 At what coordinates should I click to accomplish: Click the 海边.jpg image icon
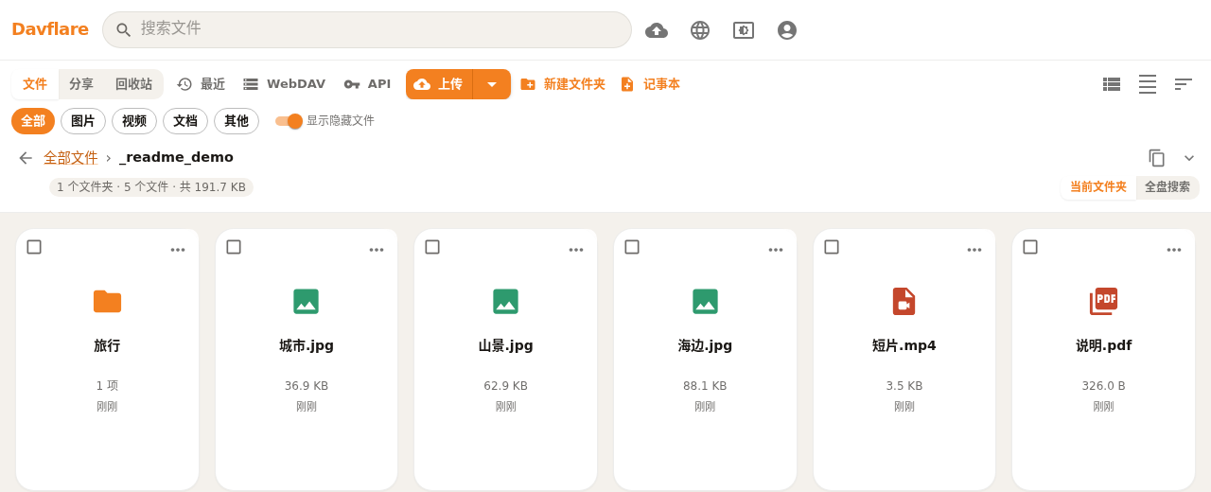tap(705, 302)
